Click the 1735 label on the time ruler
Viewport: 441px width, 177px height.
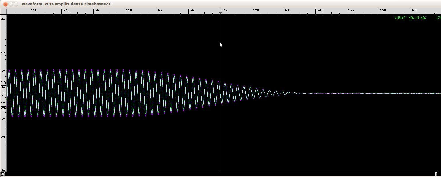pyautogui.click(x=288, y=10)
